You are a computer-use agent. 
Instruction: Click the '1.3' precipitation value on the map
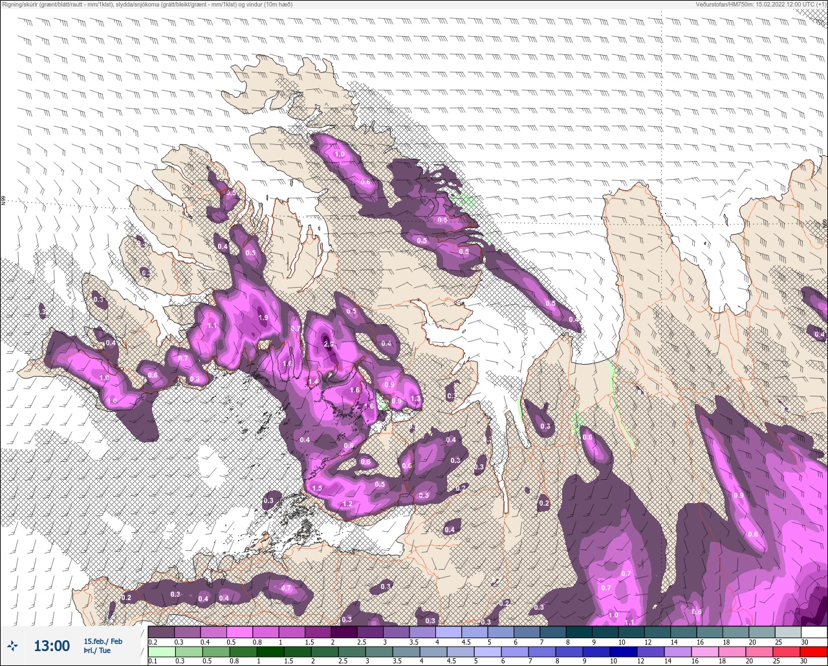[415, 399]
